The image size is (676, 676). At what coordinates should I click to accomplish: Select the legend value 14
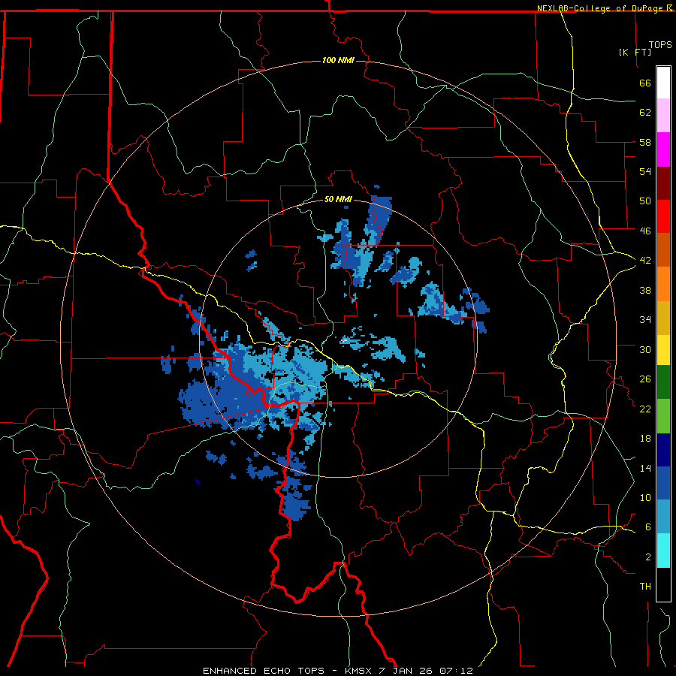645,468
